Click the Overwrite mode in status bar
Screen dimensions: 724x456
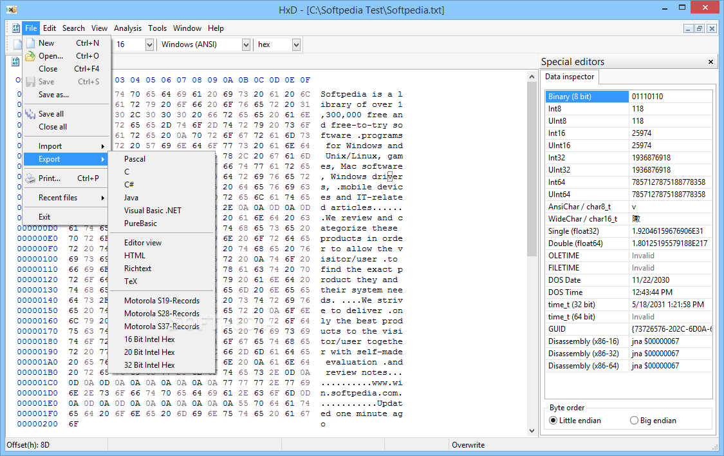[468, 445]
